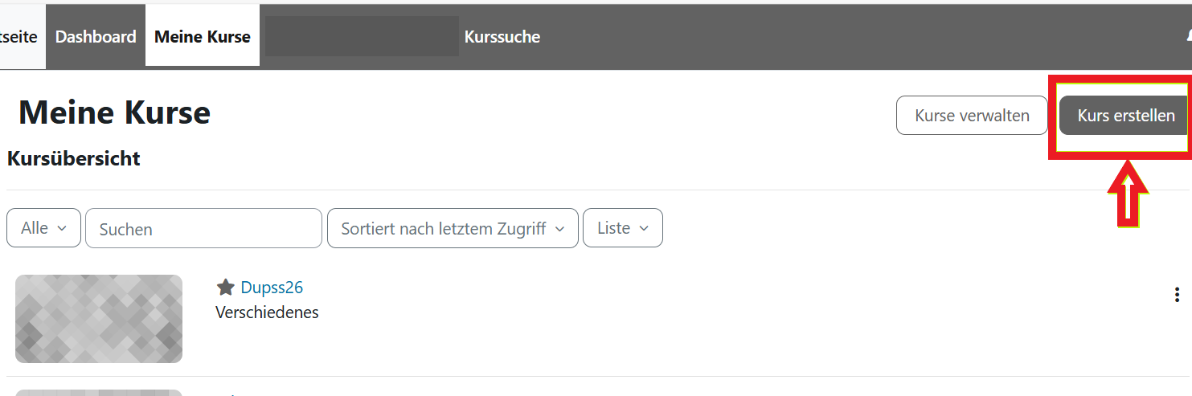The width and height of the screenshot is (1192, 396).
Task: Expand the Liste view dropdown
Action: point(622,228)
